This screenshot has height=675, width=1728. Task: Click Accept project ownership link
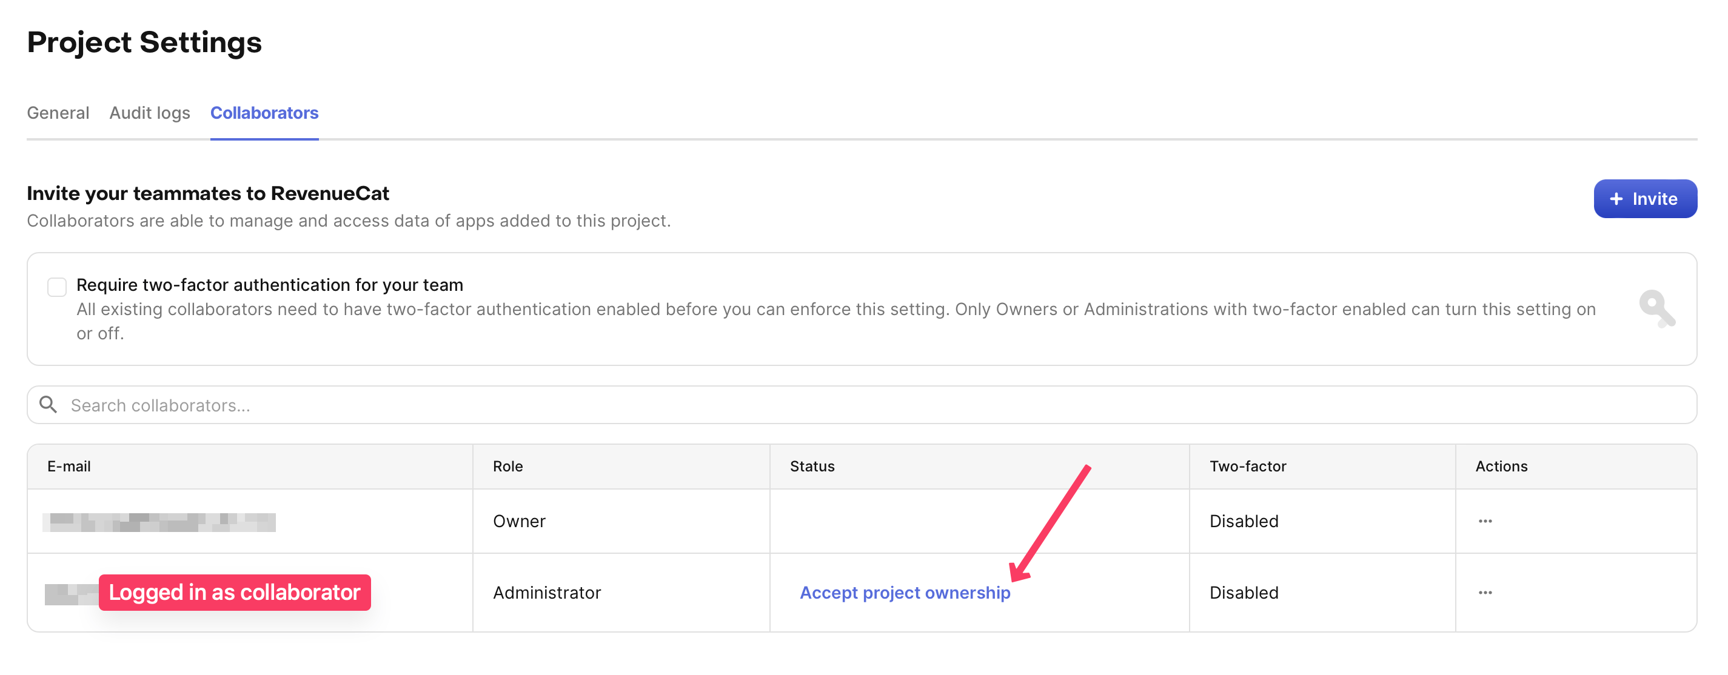(x=904, y=593)
